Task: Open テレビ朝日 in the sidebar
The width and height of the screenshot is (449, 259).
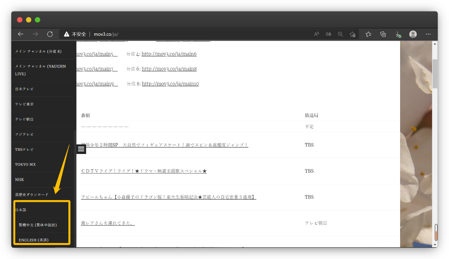Action: 24,119
